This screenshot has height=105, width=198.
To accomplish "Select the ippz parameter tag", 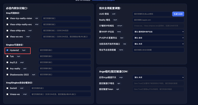I will coord(122,38).
